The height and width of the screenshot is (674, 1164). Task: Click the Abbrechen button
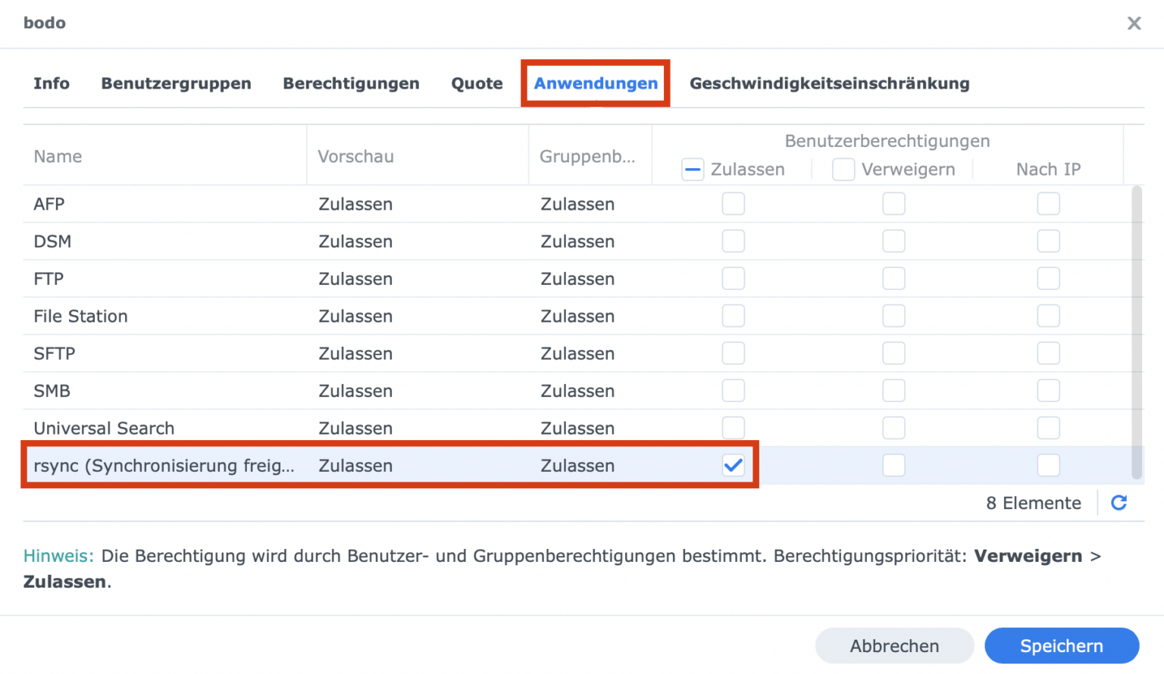pos(894,645)
